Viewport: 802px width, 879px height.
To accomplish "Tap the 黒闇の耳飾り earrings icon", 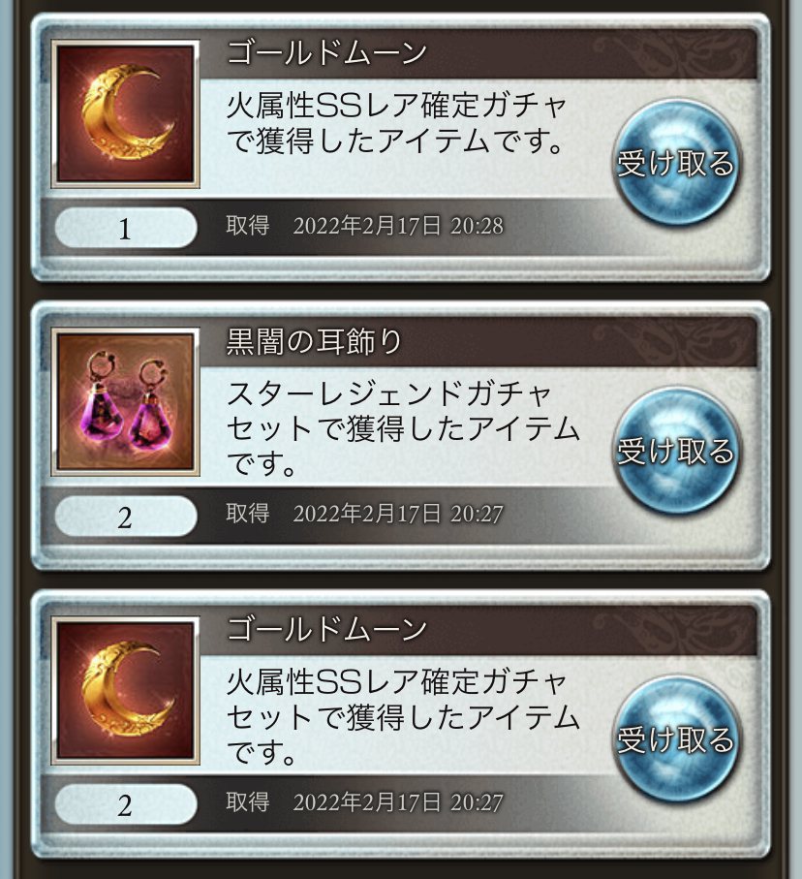I will 125,401.
